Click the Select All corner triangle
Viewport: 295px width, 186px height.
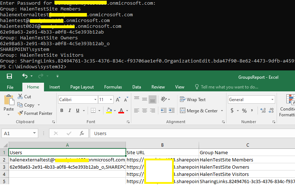point(5,145)
